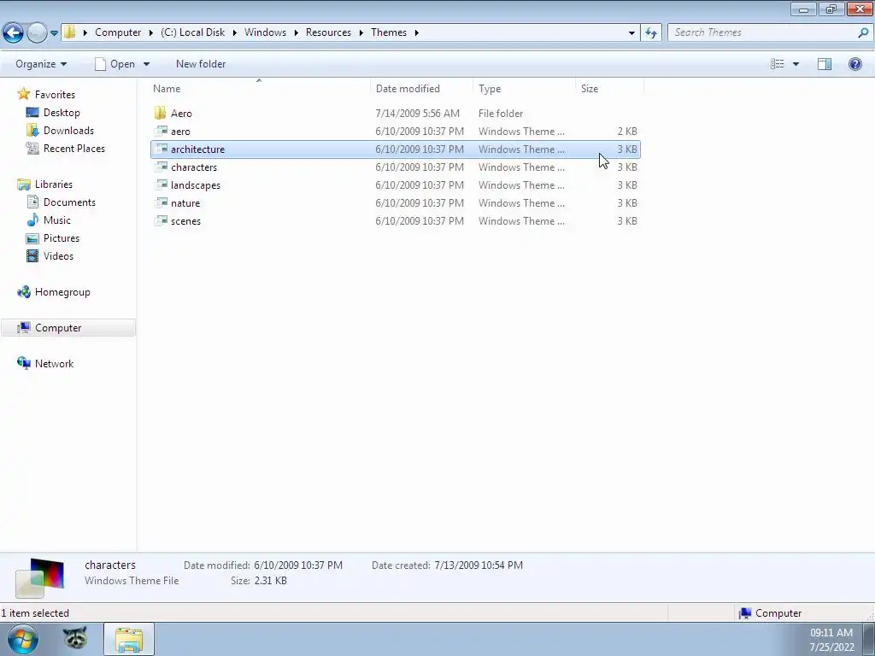Click the Windows Explorer taskbar icon
This screenshot has height=656, width=875.
coord(129,640)
